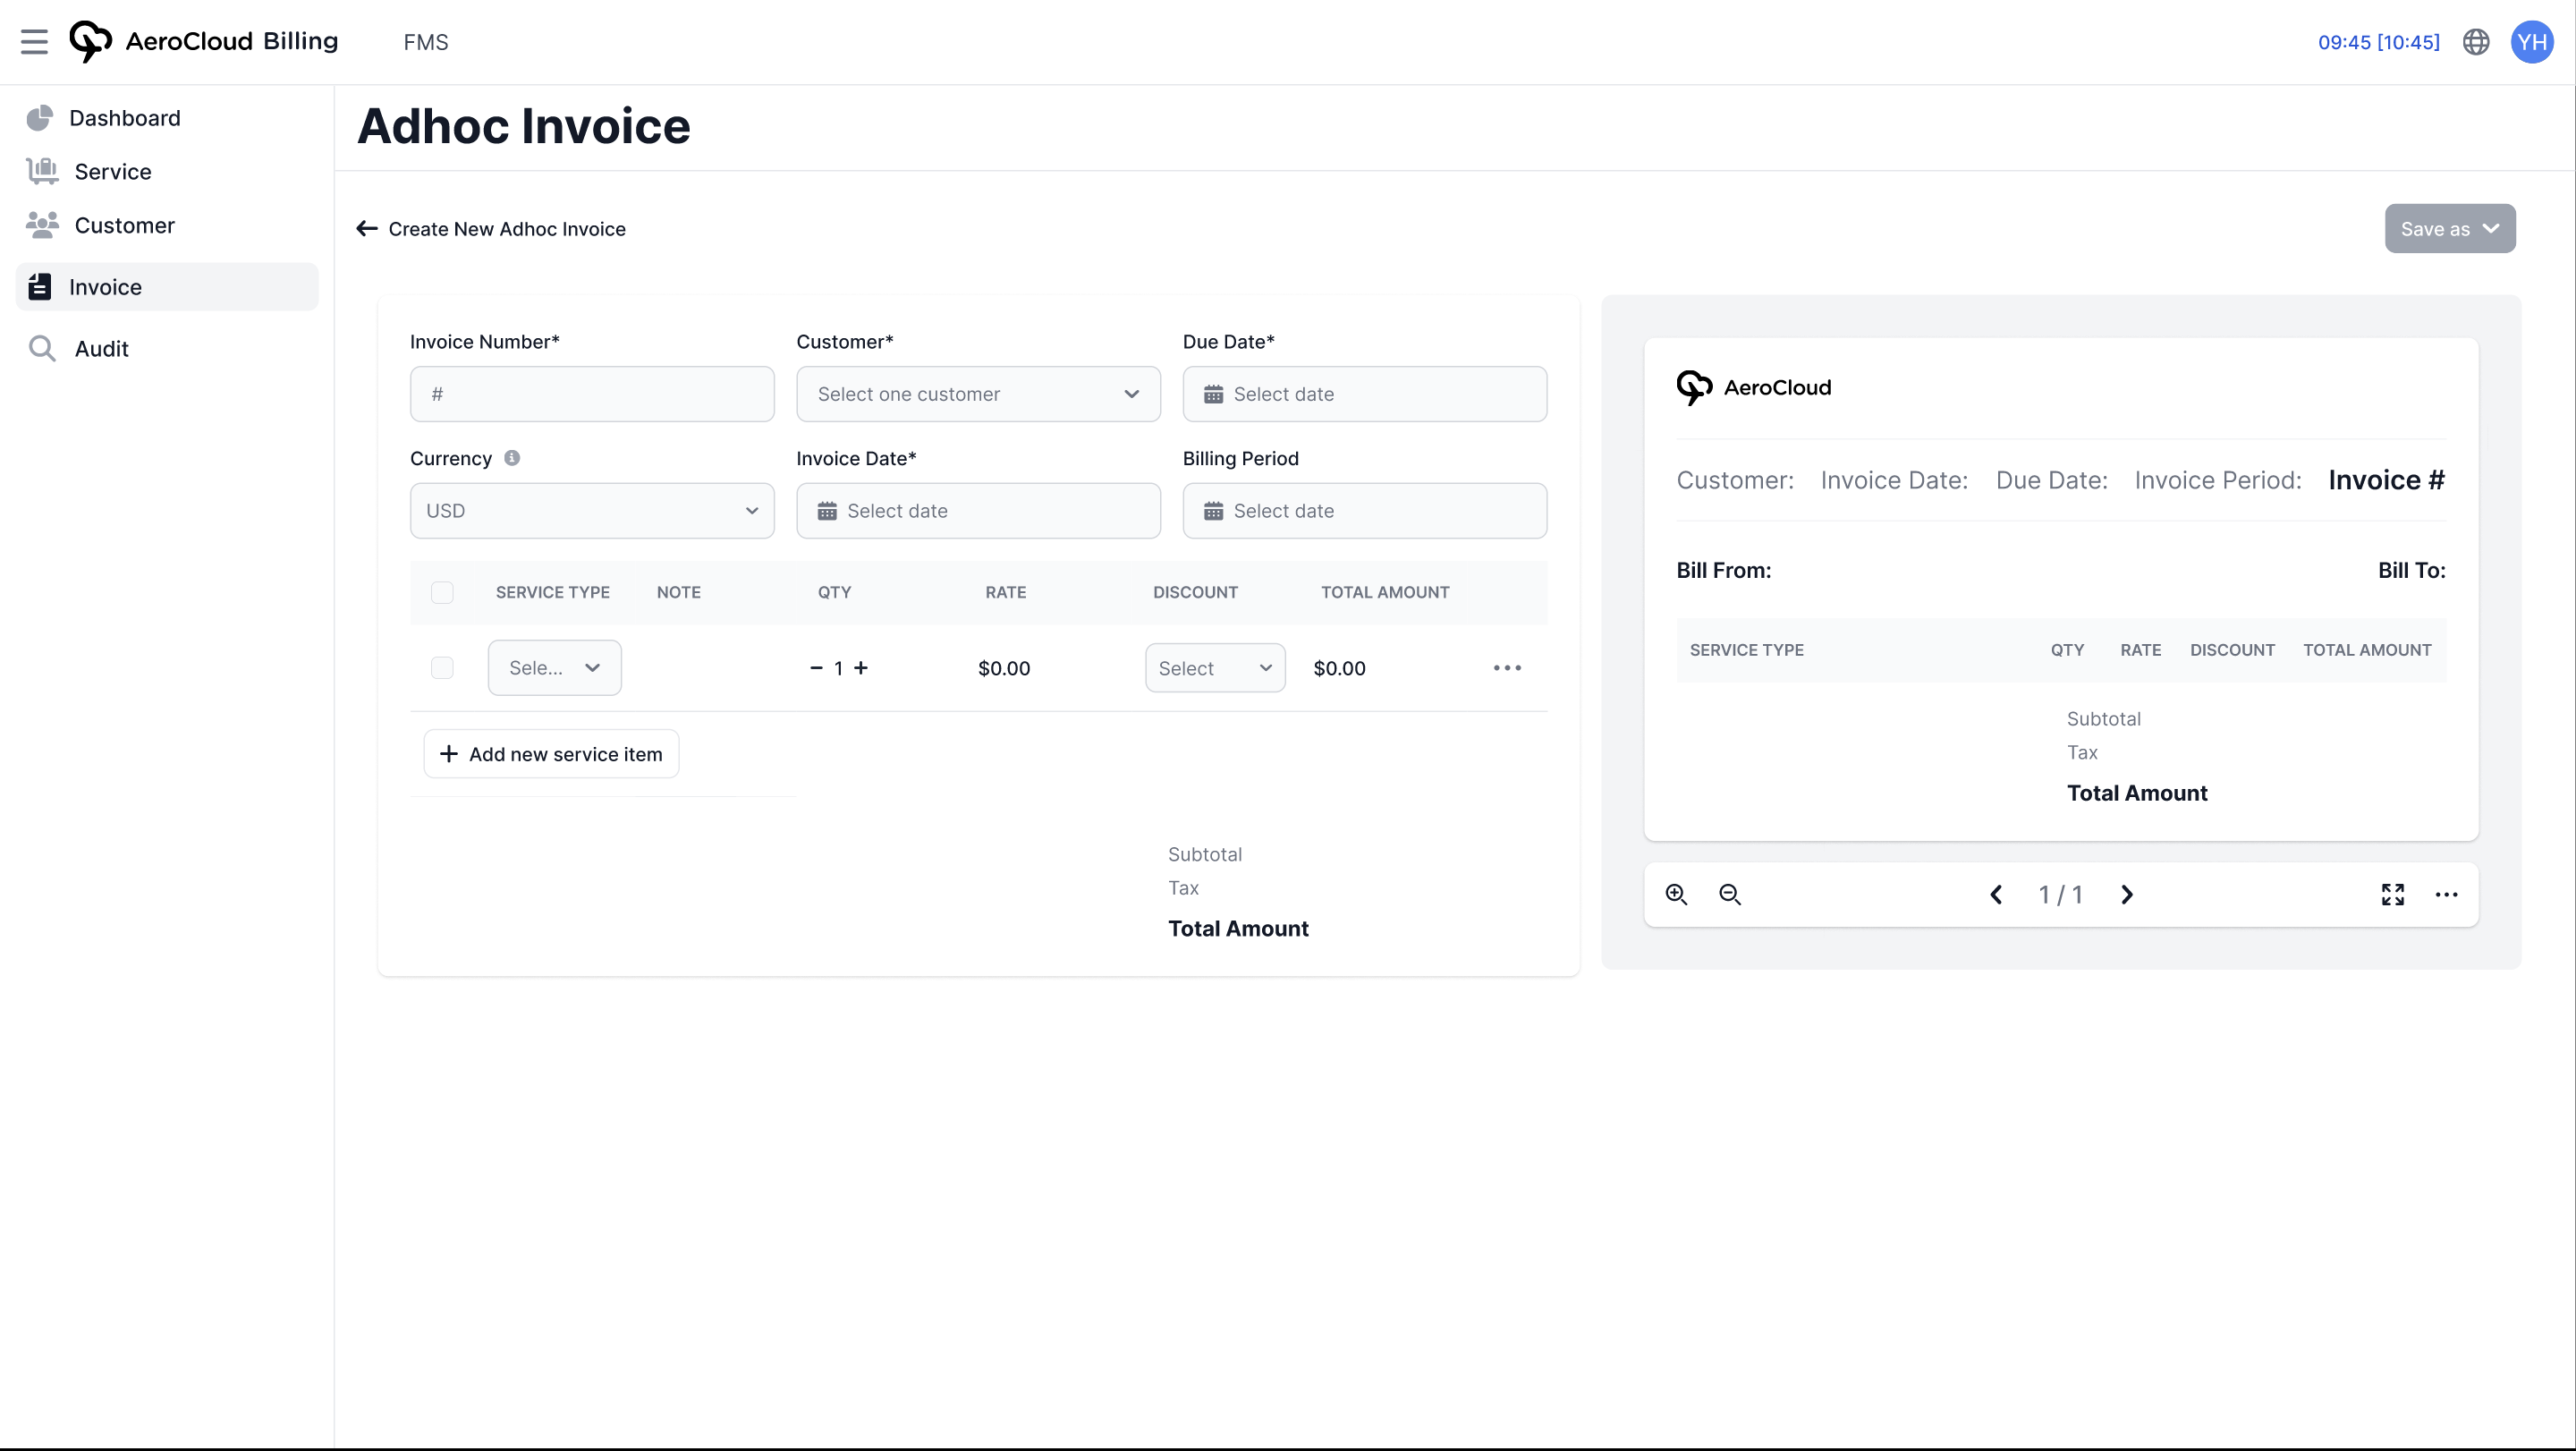Open service row three-dots options
The image size is (2576, 1451).
[x=1506, y=668]
